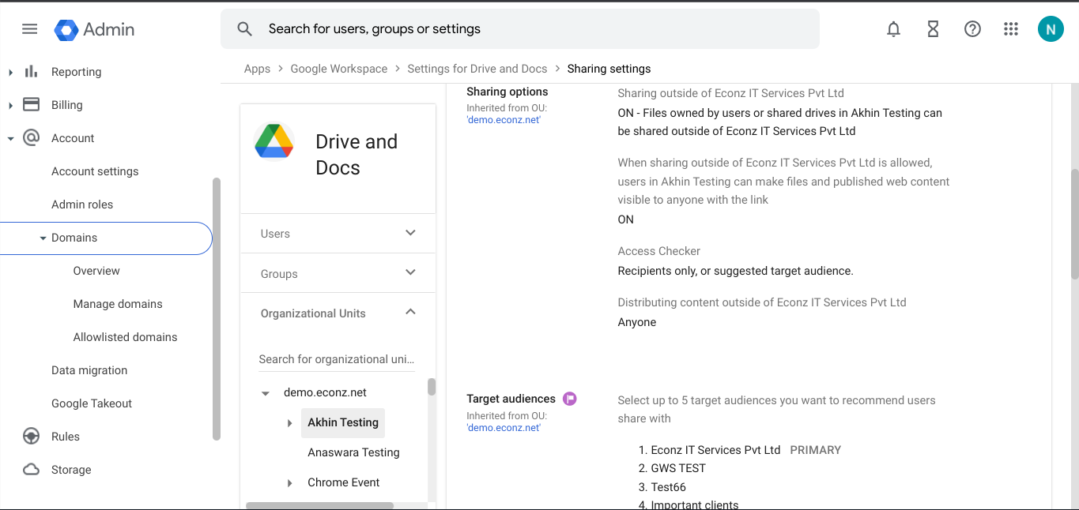Image resolution: width=1079 pixels, height=510 pixels.
Task: Expand the Billing section arrow
Action: 10,105
